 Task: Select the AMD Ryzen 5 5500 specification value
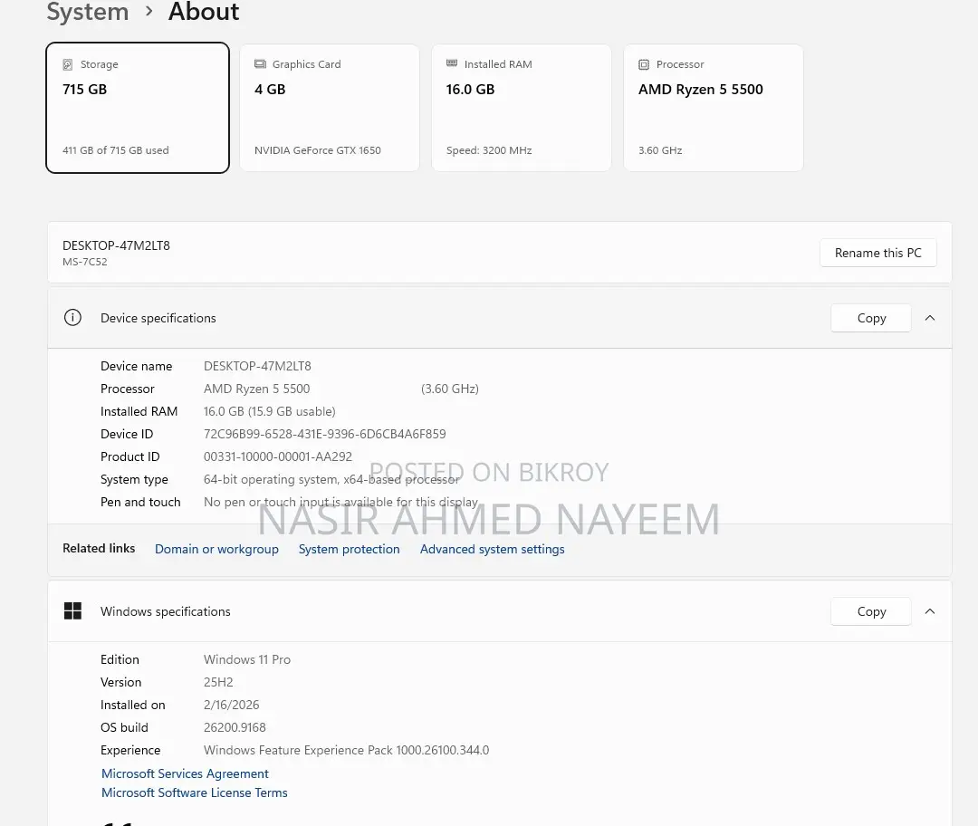[x=257, y=389]
